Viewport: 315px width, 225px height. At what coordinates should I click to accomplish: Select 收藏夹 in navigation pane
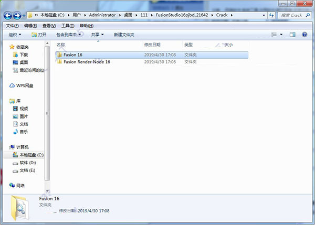[19, 47]
